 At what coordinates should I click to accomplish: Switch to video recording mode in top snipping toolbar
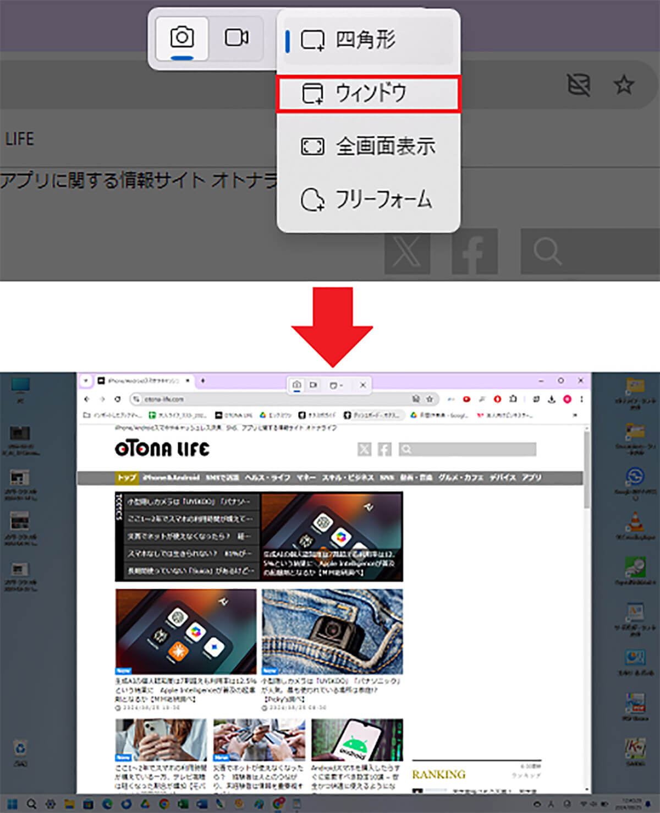point(237,38)
